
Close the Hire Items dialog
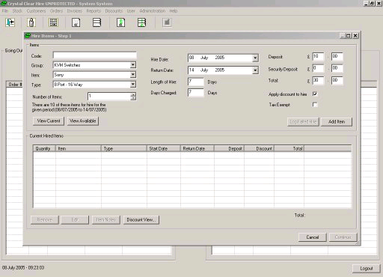[x=355, y=36]
